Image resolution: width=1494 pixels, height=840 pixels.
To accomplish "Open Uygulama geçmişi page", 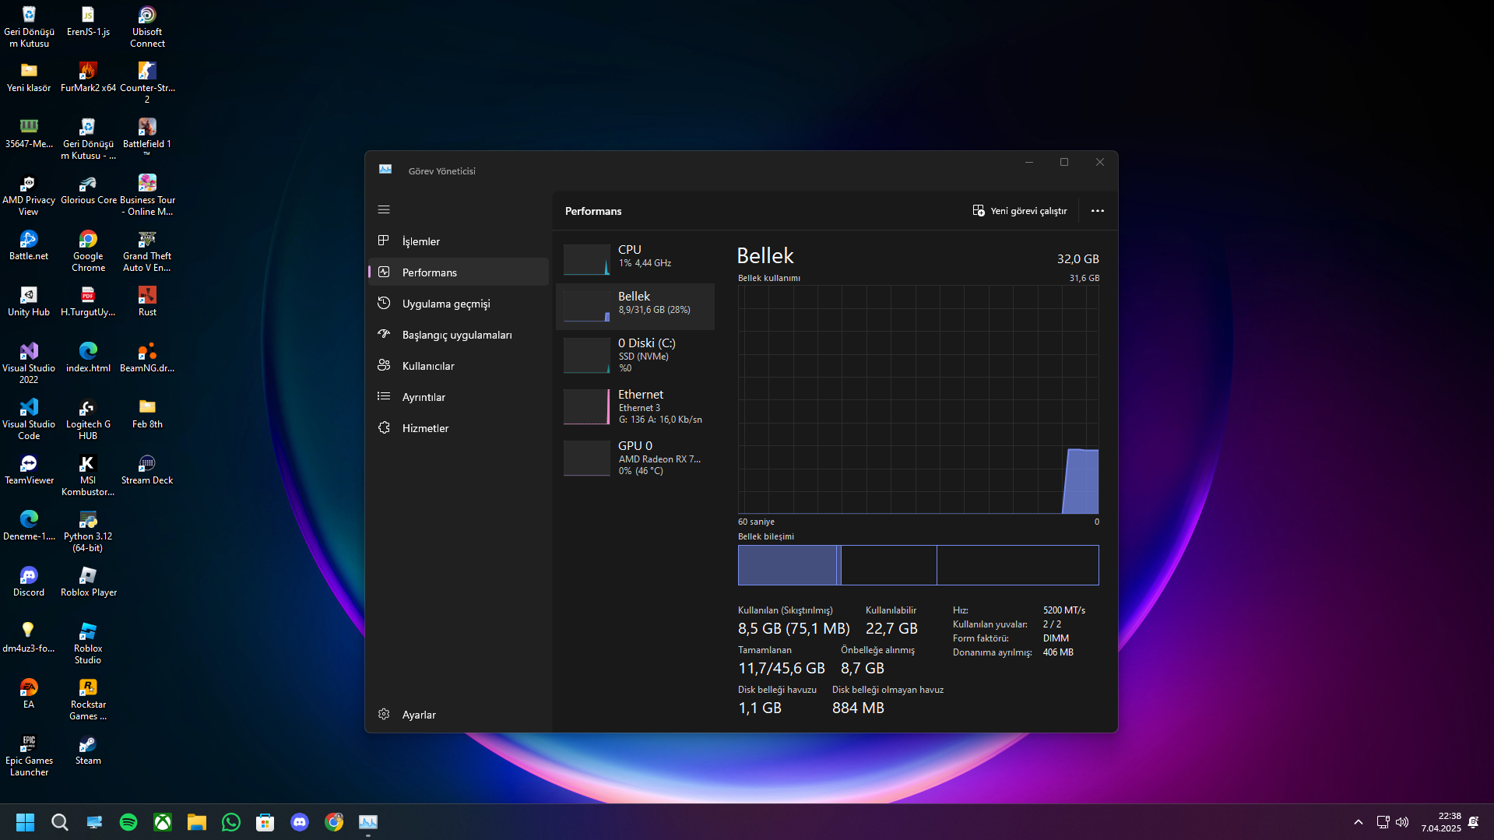I will (459, 304).
